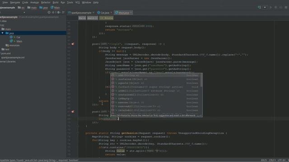Click the Main class breadcrumb
Image resolution: width=289 pixels, height=162 pixels.
(55, 8)
